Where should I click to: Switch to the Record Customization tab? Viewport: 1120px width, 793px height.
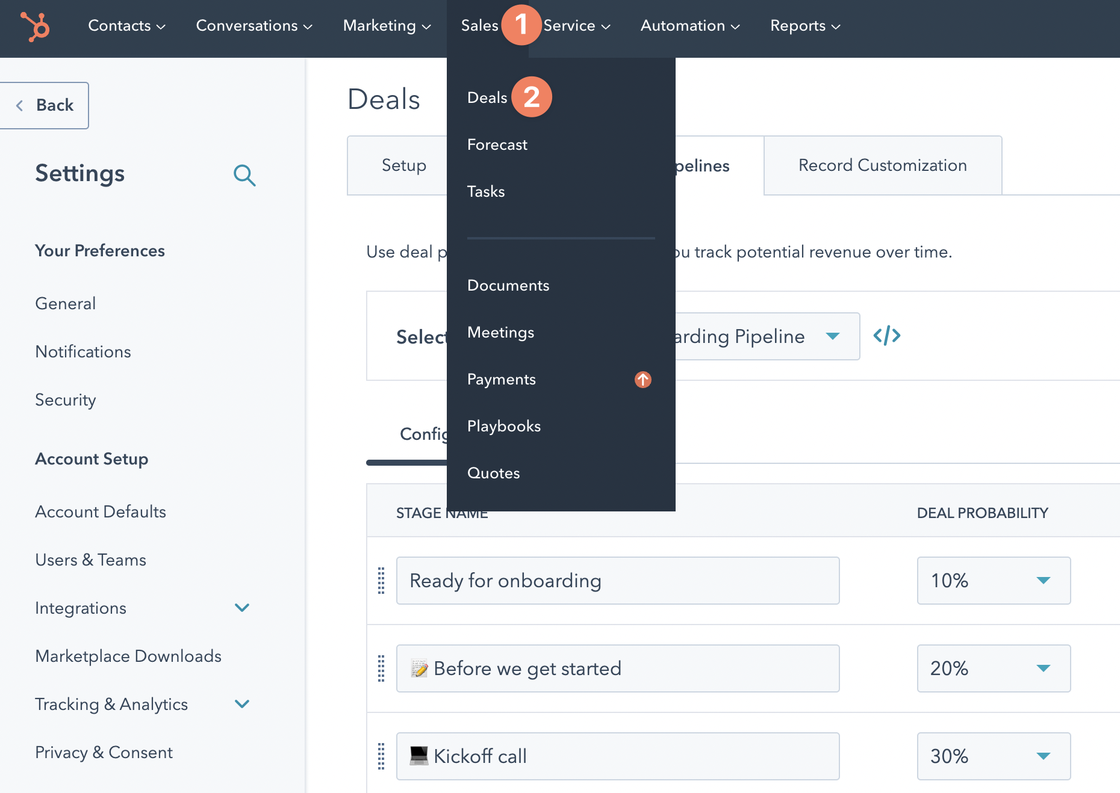[883, 165]
